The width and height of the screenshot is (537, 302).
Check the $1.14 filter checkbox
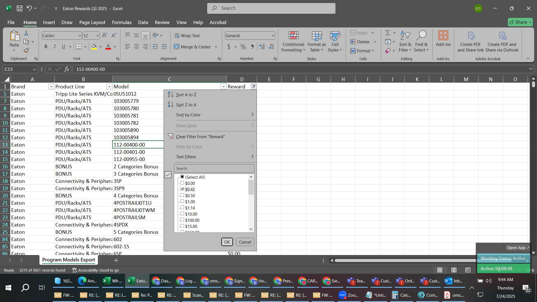182,207
